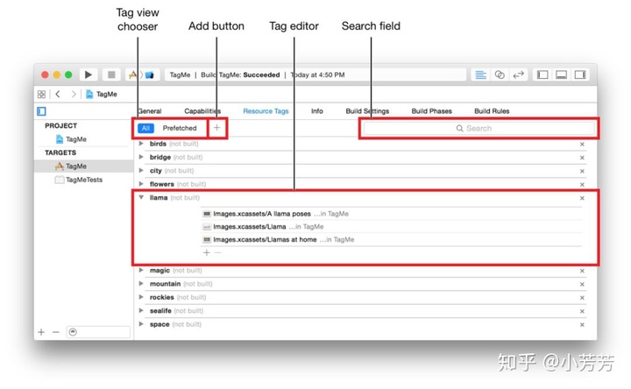Screen dimensions: 631x389
Task: Toggle the Debug area pane
Action: pos(561,74)
